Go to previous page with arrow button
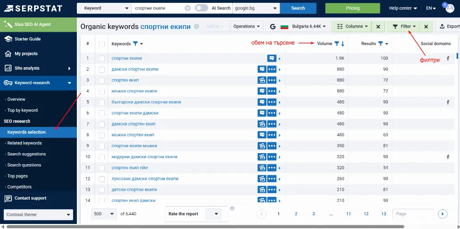460x229 pixels. pos(261,214)
